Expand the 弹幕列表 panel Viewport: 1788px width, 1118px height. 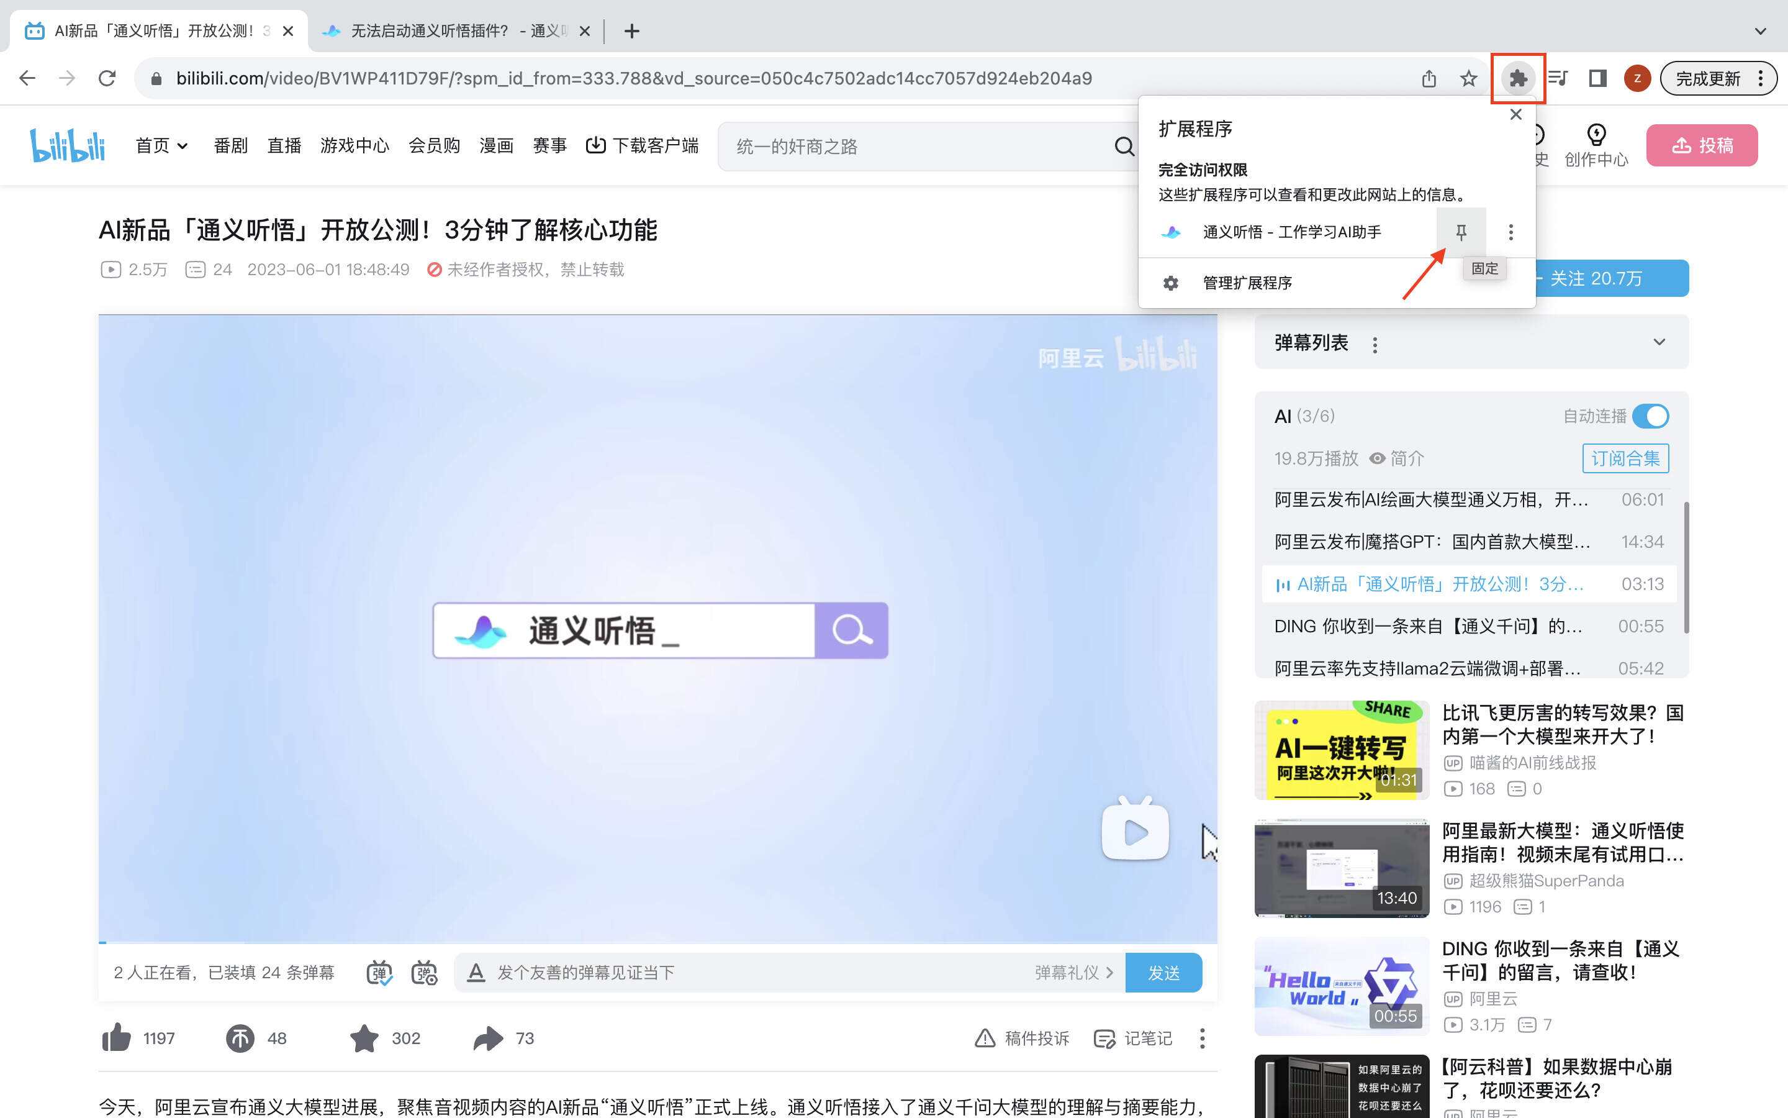coord(1659,342)
